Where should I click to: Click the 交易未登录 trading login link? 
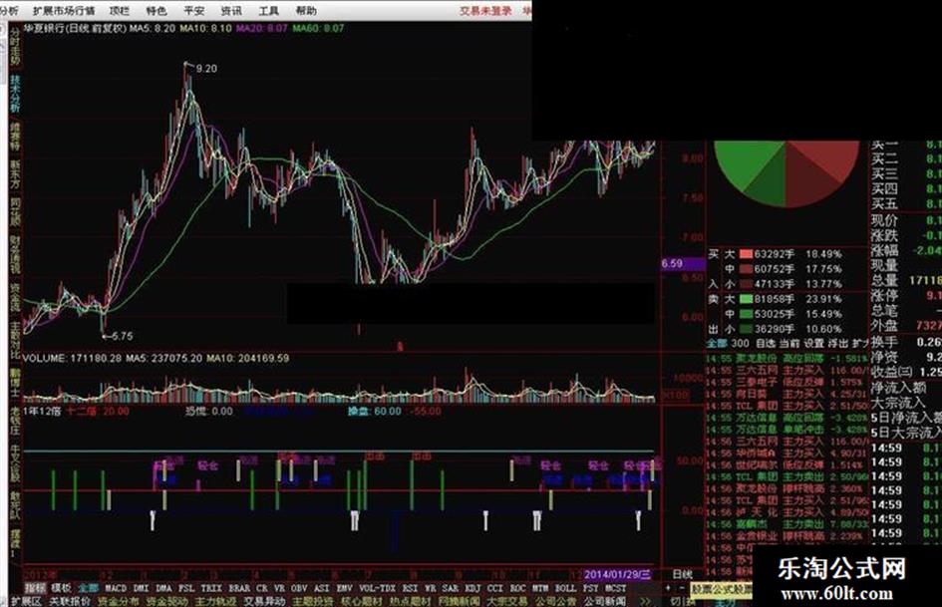(x=486, y=11)
